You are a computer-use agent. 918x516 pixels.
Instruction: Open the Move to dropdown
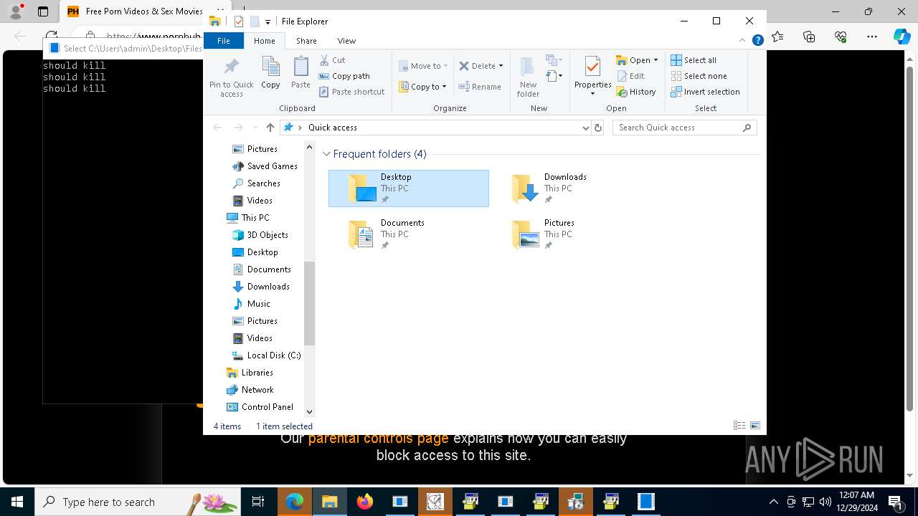coord(423,66)
